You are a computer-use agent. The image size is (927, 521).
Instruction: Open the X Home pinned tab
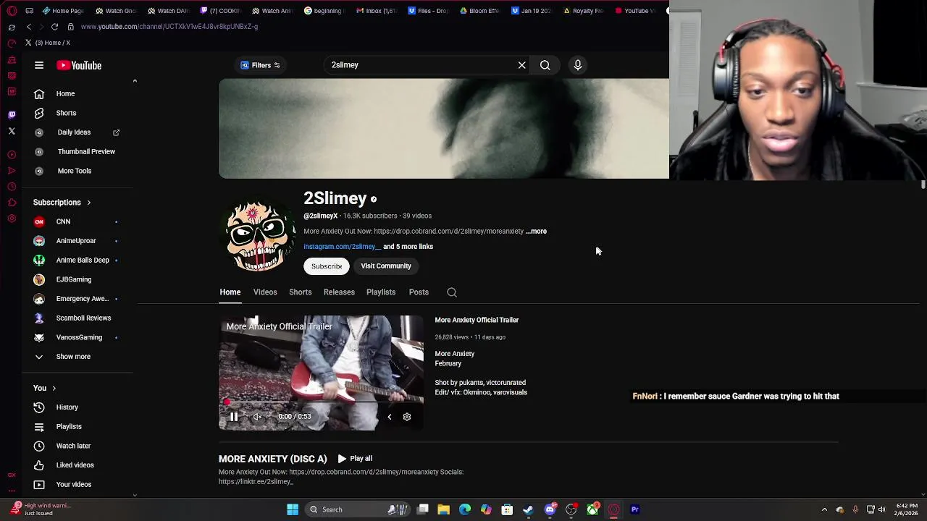pyautogui.click(x=49, y=43)
